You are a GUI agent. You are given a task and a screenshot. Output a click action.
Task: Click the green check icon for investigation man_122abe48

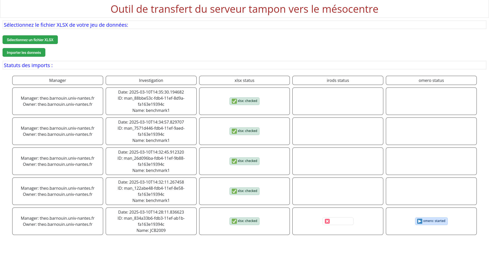tap(234, 191)
